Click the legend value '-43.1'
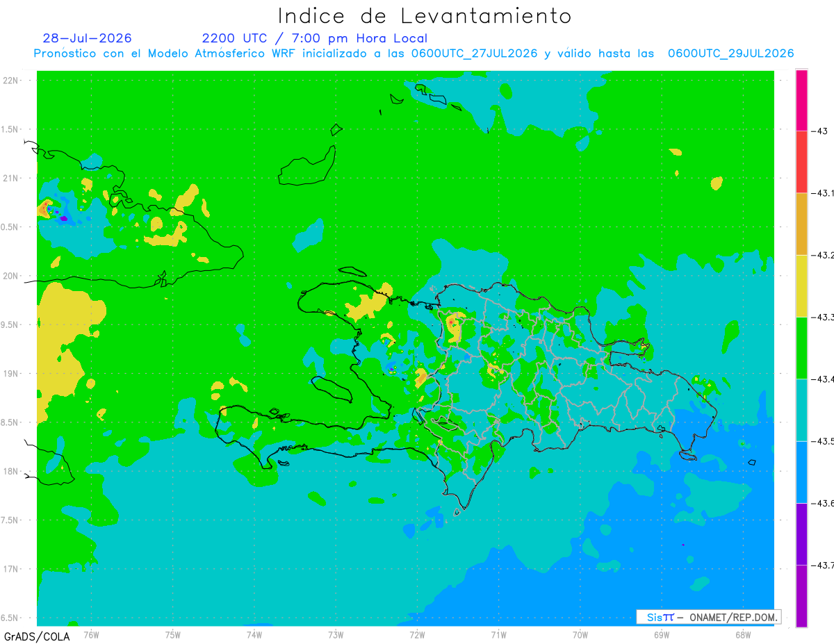Screen dimensions: 834x644 coord(823,193)
